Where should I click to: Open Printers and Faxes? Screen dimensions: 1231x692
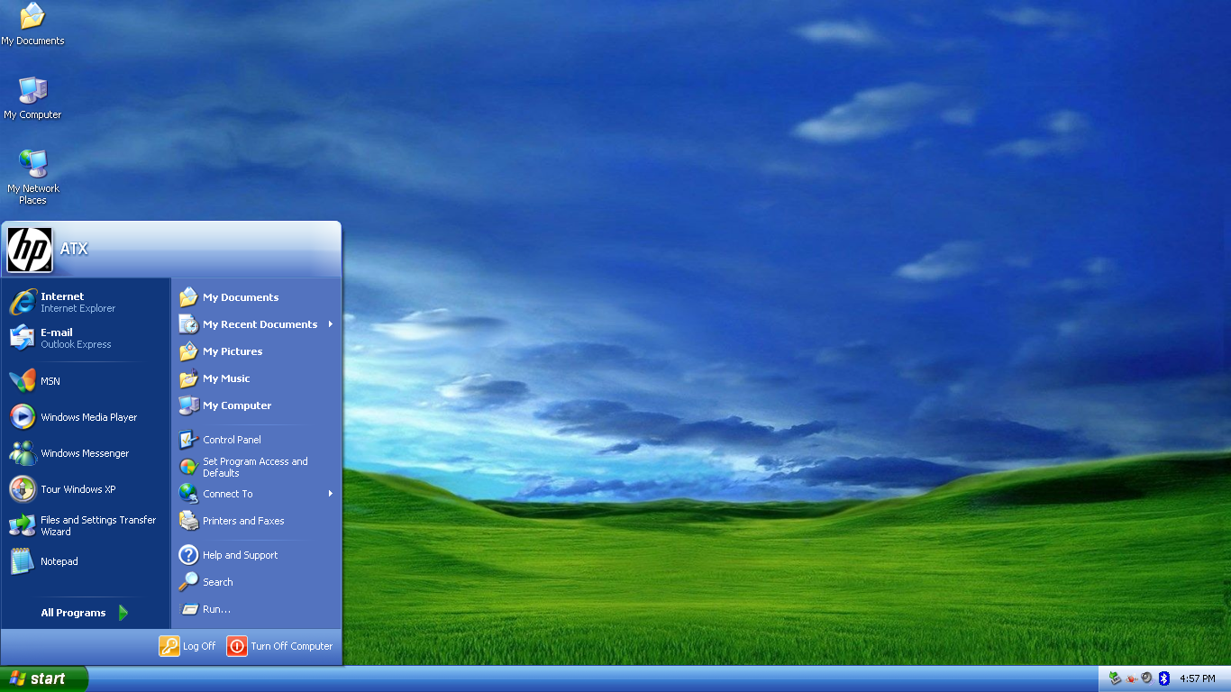pyautogui.click(x=256, y=521)
